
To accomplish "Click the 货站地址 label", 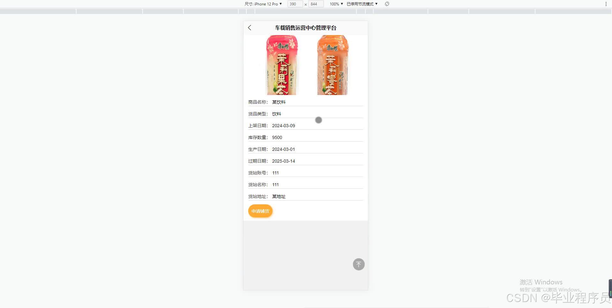I will click(x=258, y=196).
